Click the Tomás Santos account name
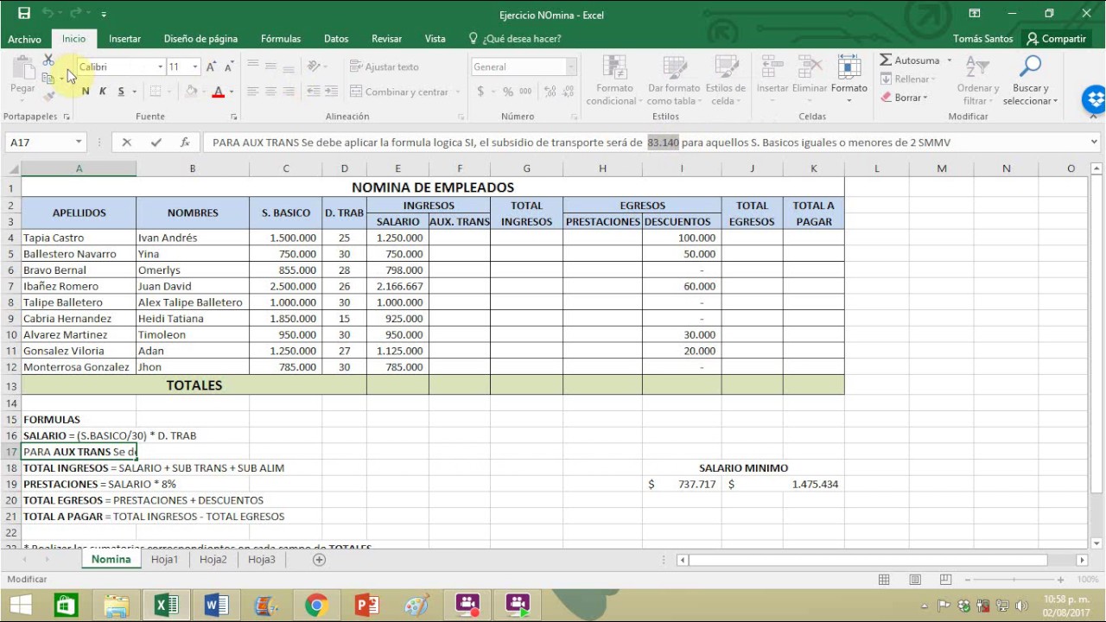The width and height of the screenshot is (1106, 622). pos(983,39)
